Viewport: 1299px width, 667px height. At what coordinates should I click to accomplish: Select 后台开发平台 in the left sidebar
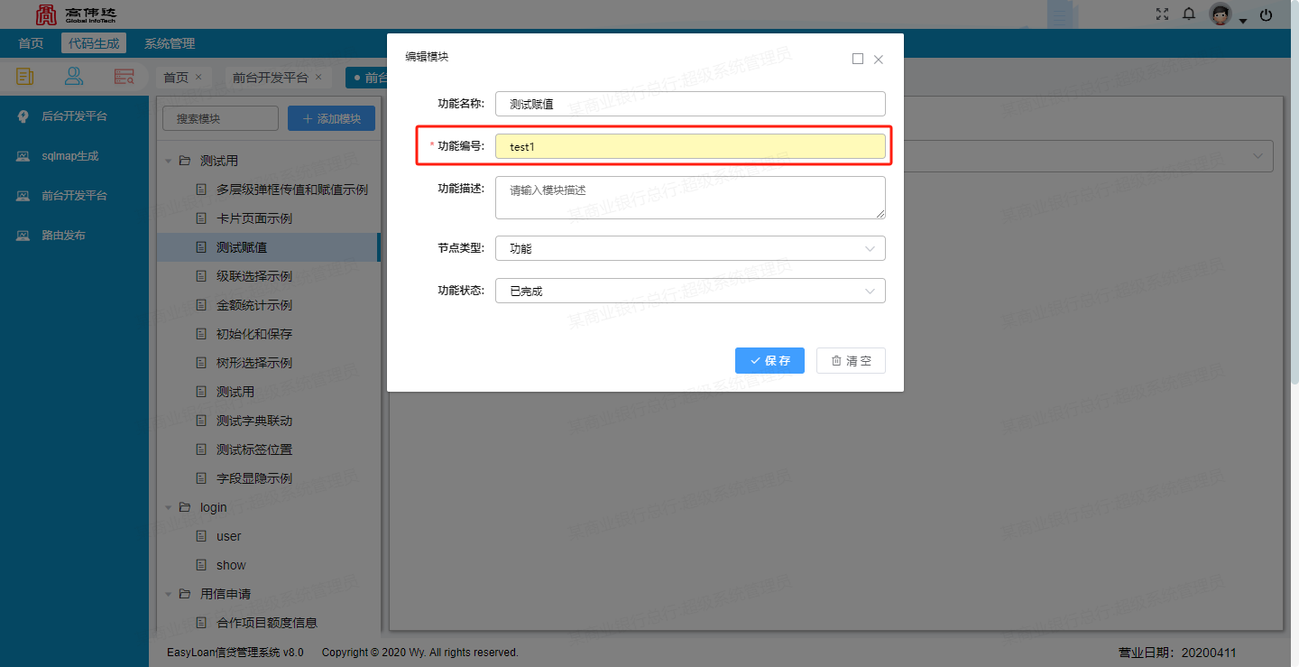74,116
